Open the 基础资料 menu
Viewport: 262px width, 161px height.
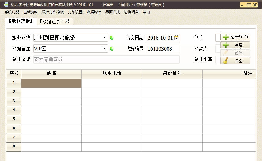pos(30,12)
